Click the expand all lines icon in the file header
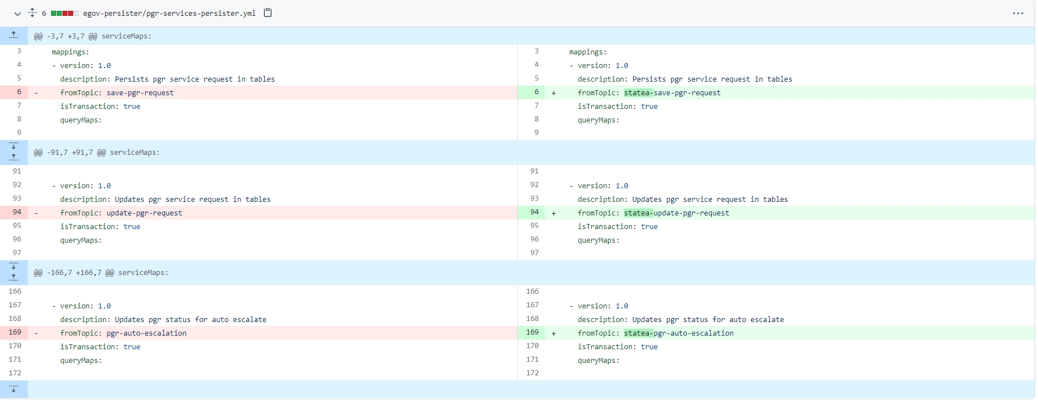Viewport: 1038px width, 402px height. (32, 12)
